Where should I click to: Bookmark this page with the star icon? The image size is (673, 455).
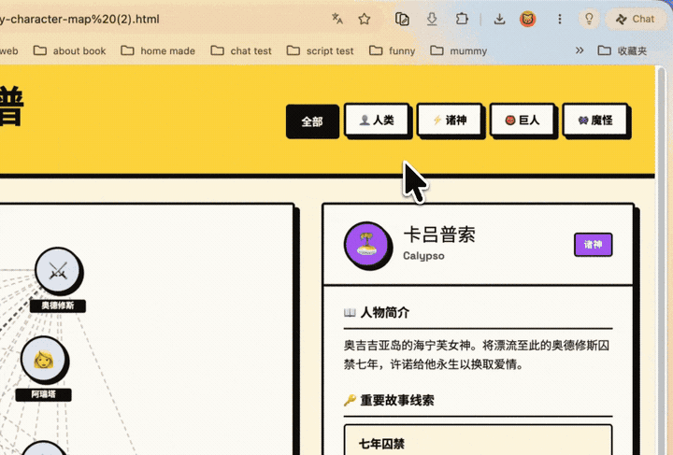point(365,19)
